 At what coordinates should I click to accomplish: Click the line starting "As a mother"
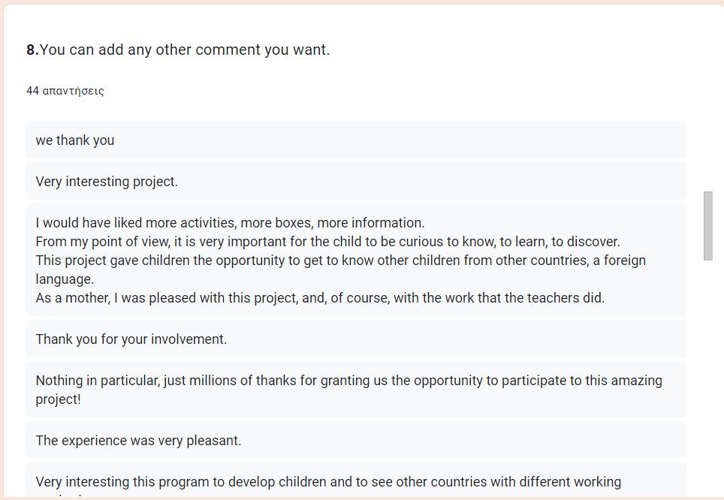(x=320, y=298)
